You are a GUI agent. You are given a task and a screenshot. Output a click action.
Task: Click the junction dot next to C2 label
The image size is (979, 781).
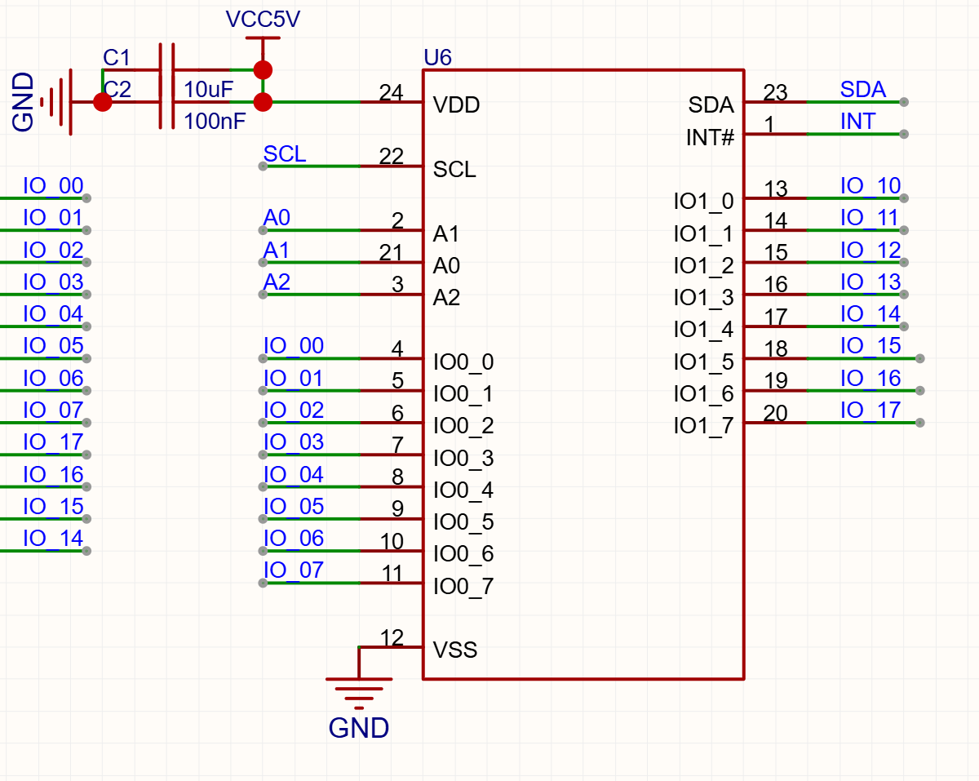pyautogui.click(x=102, y=102)
